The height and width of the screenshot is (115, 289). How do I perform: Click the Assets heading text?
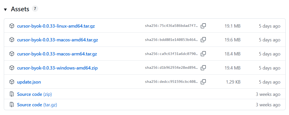coord(20,9)
